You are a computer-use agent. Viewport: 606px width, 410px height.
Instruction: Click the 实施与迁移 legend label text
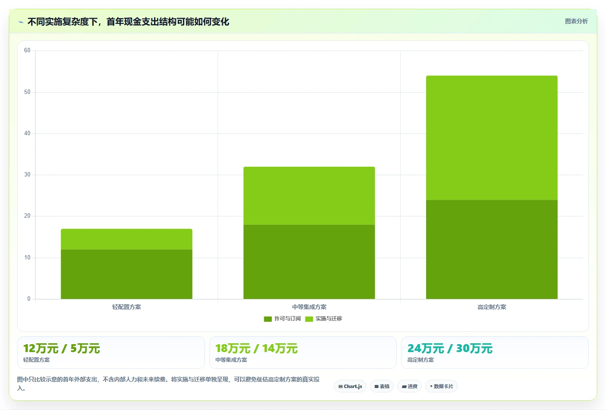[x=329, y=319]
